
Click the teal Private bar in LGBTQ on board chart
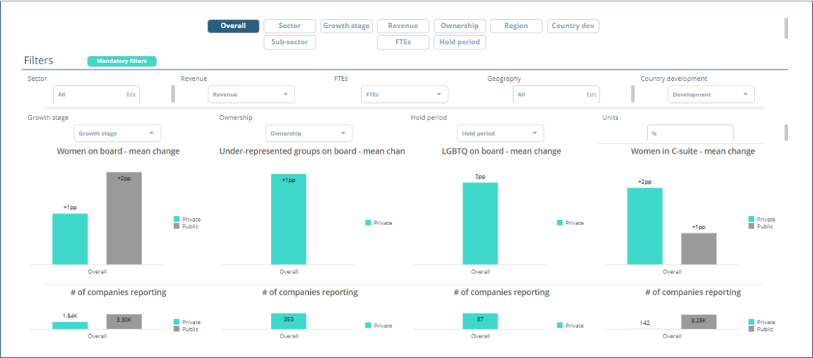[x=480, y=223]
